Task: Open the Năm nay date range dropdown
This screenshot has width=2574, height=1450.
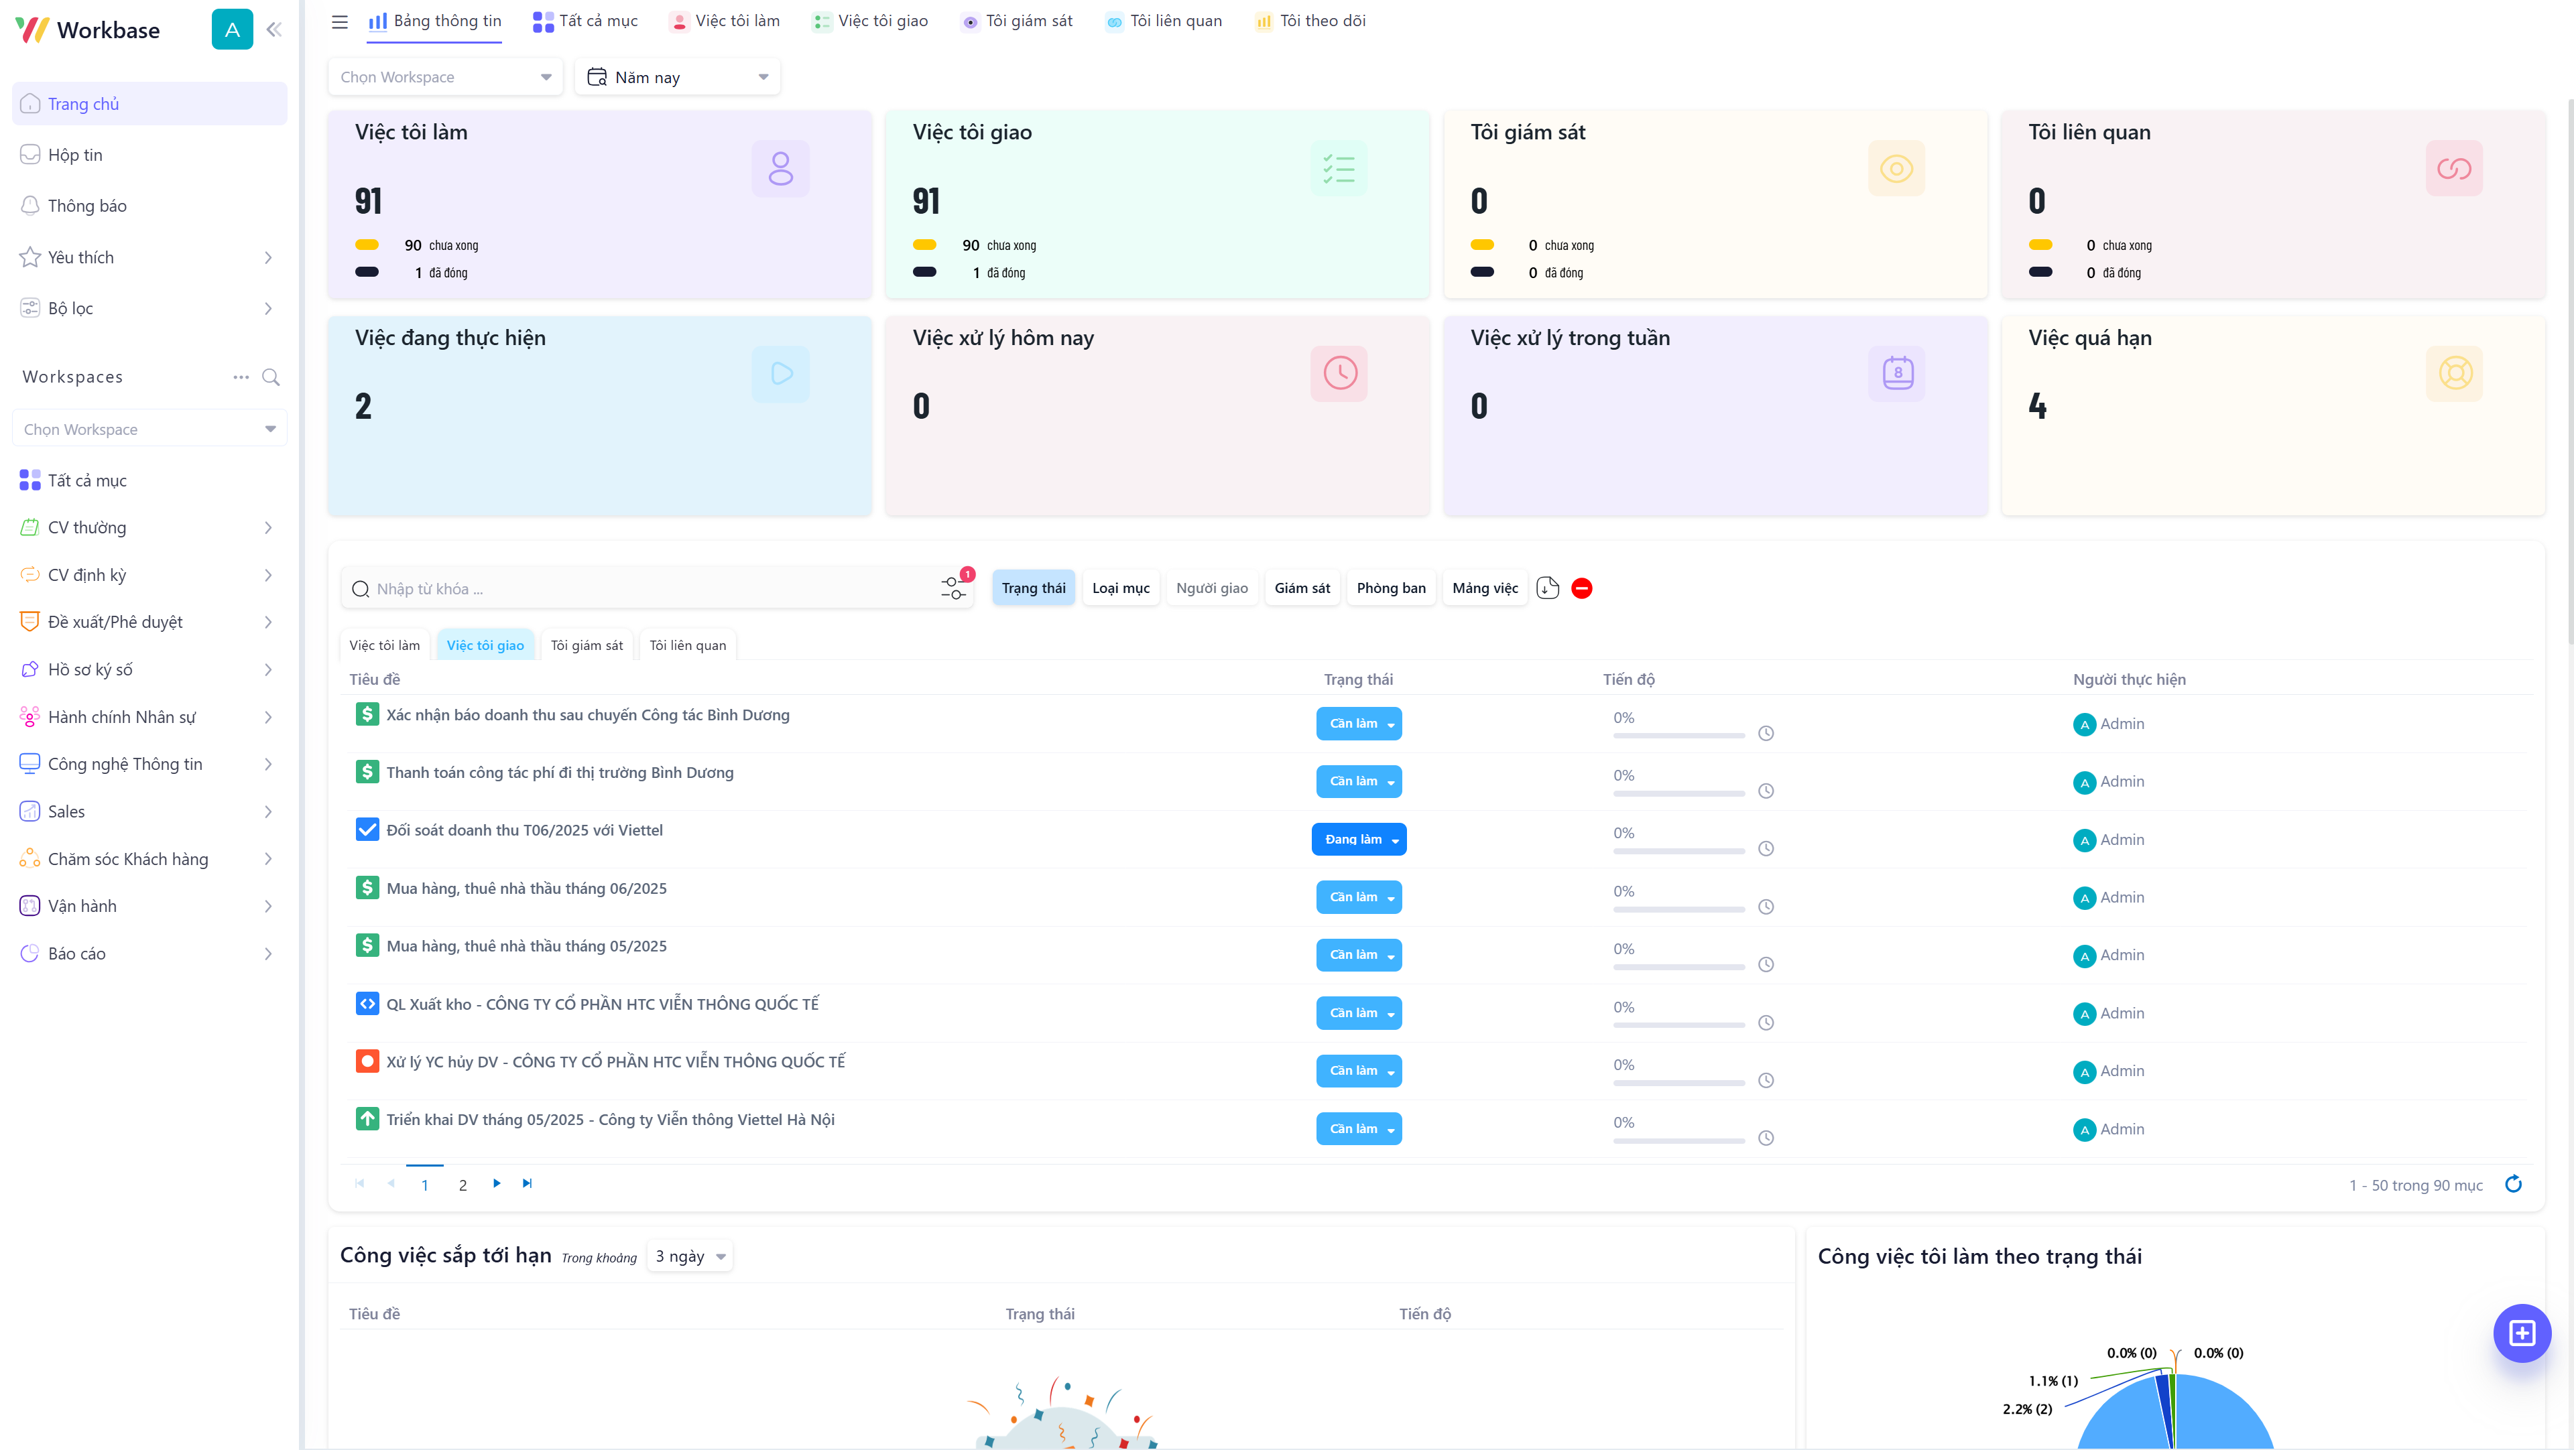Action: 678,77
